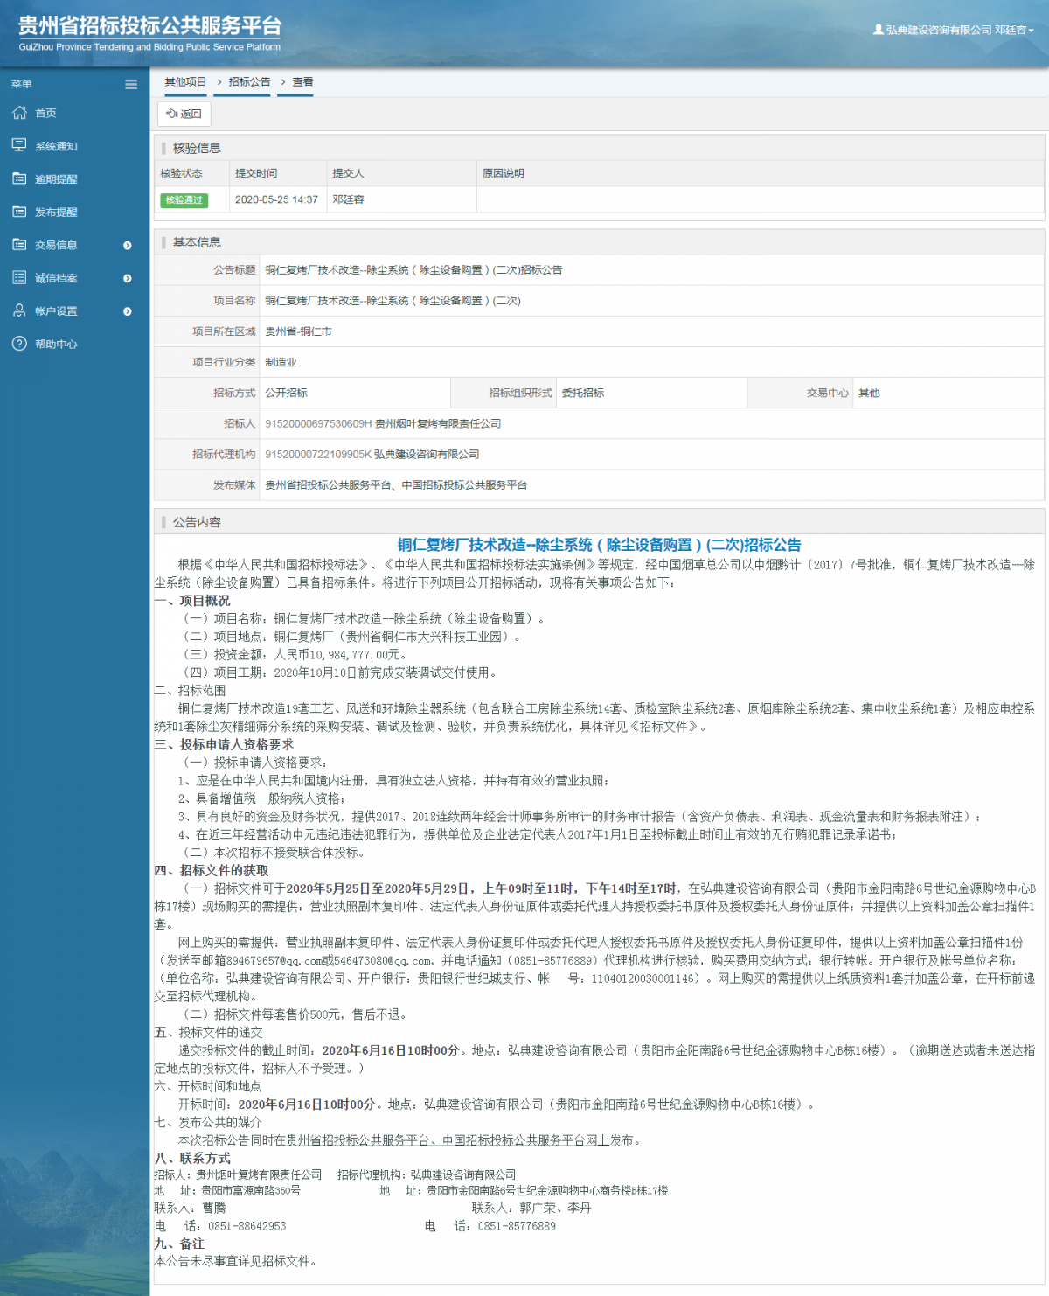Viewport: 1049px width, 1296px height.
Task: Expand the 交易信息 submenu arrow
Action: coord(128,246)
